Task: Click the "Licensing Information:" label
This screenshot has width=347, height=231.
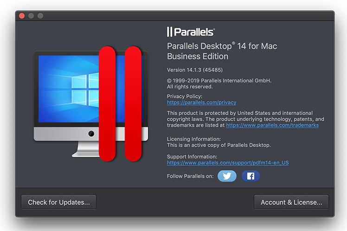Action: click(x=194, y=139)
